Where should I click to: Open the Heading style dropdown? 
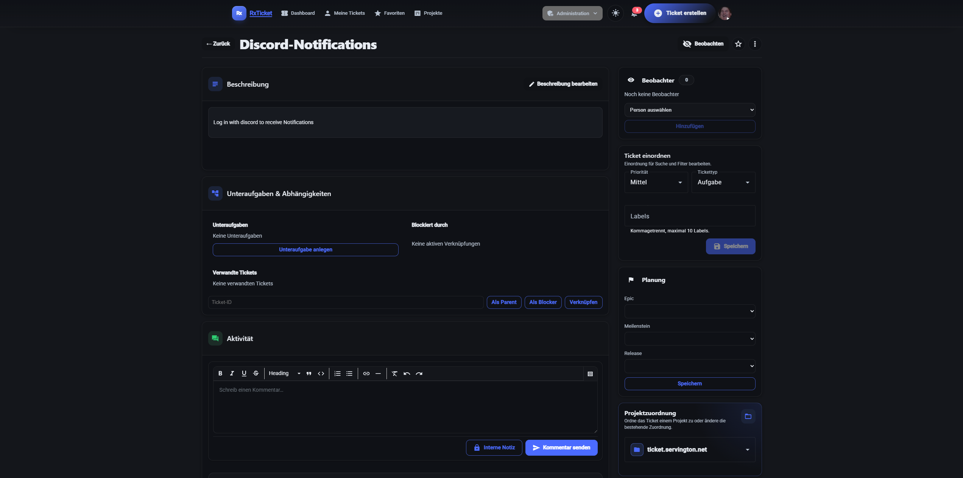pos(284,374)
